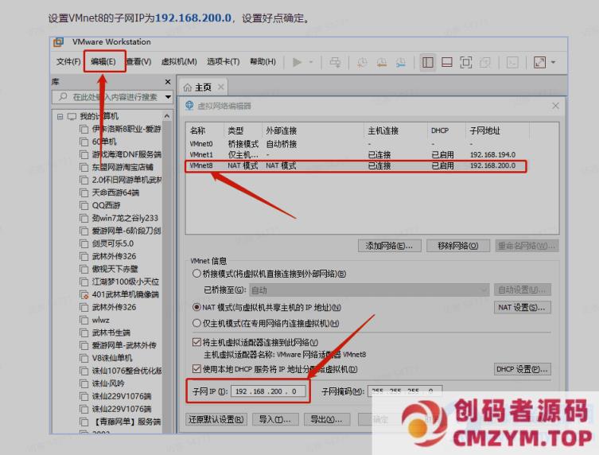Open the 帮助(H) menu

point(263,61)
